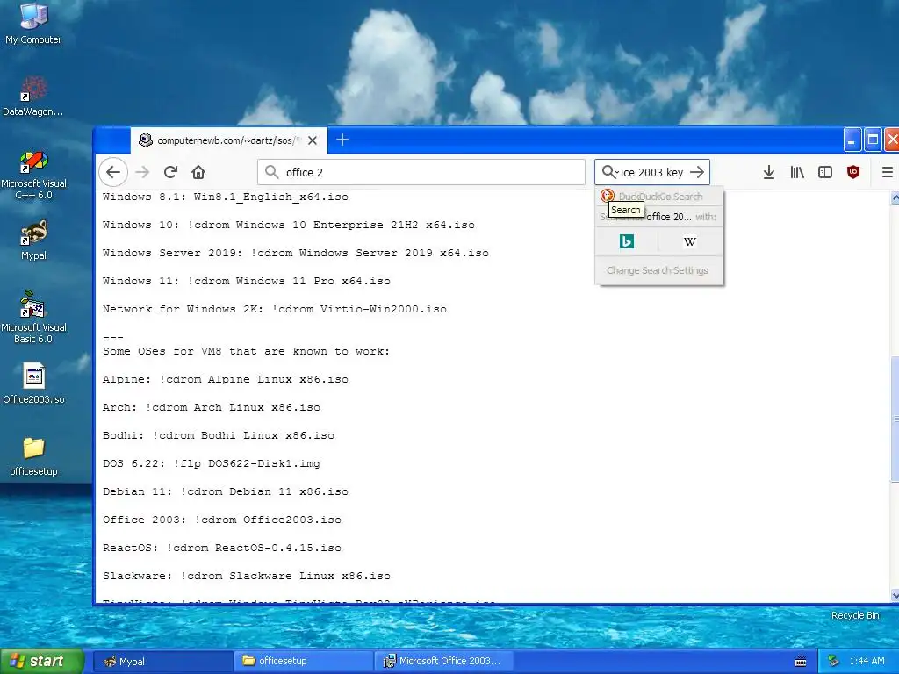Click 'Some OSes for VM8' heading text
Viewport: 899px width, 674px height.
(x=247, y=351)
